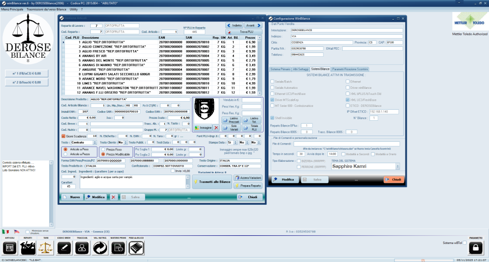489x262 pixels.
Task: Open the Testo Cliente dropdown
Action: pyautogui.click(x=127, y=142)
